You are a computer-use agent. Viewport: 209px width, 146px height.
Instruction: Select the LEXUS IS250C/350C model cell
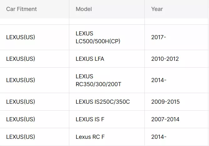pos(107,102)
